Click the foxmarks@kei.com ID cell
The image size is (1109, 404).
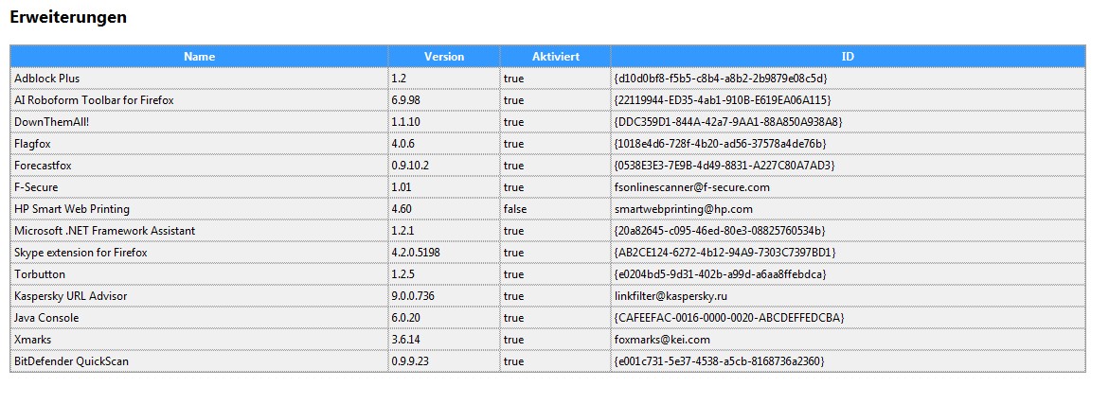click(x=662, y=340)
